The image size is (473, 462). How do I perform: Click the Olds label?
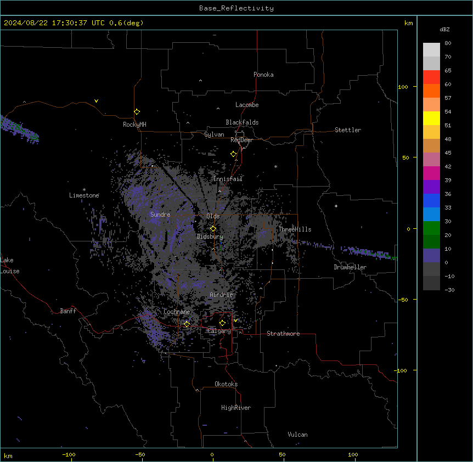pos(213,216)
